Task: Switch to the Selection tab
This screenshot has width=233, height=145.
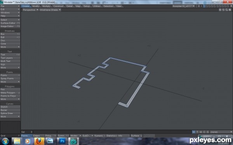Action: click(108, 6)
